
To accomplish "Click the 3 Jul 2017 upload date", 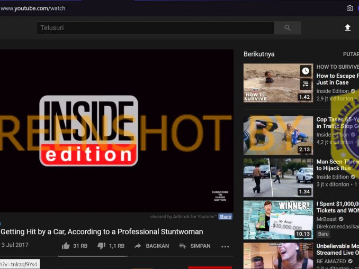I will (x=15, y=245).
